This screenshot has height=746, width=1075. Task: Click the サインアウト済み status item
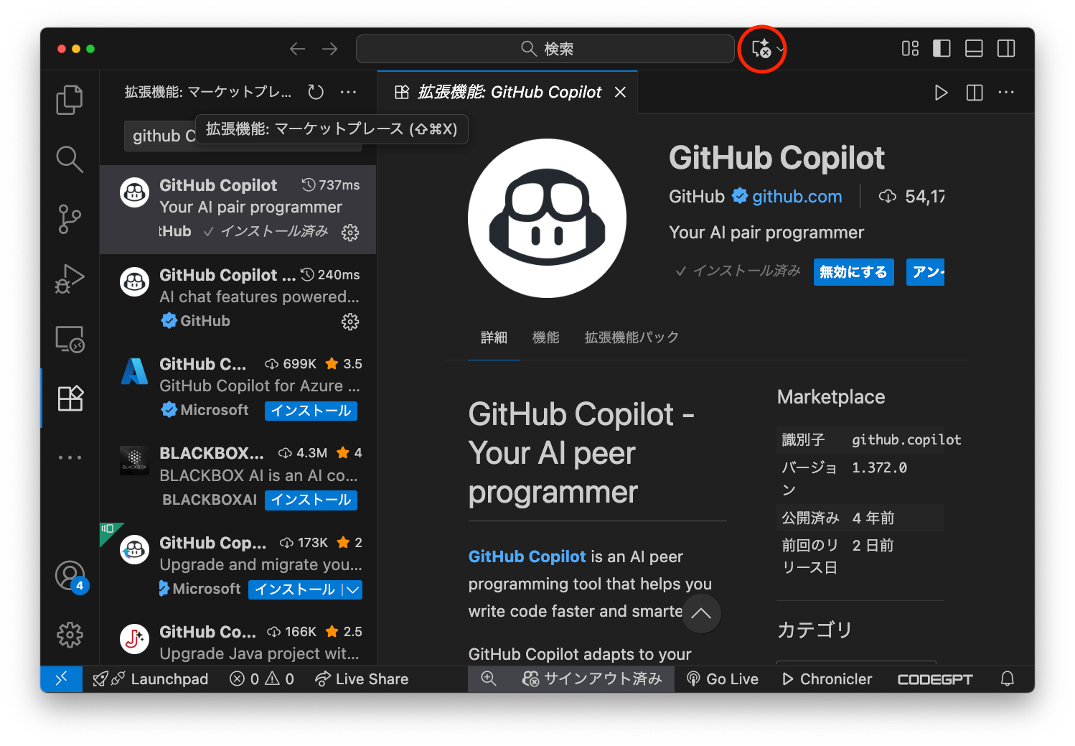tap(592, 679)
